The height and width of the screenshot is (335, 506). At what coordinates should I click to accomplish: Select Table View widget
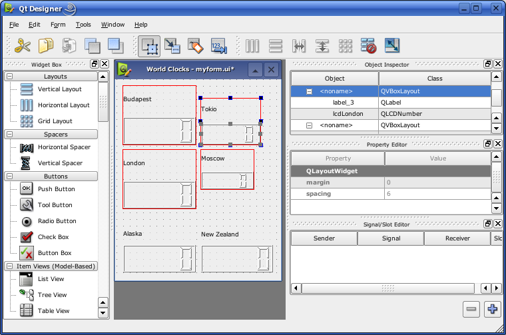click(44, 311)
